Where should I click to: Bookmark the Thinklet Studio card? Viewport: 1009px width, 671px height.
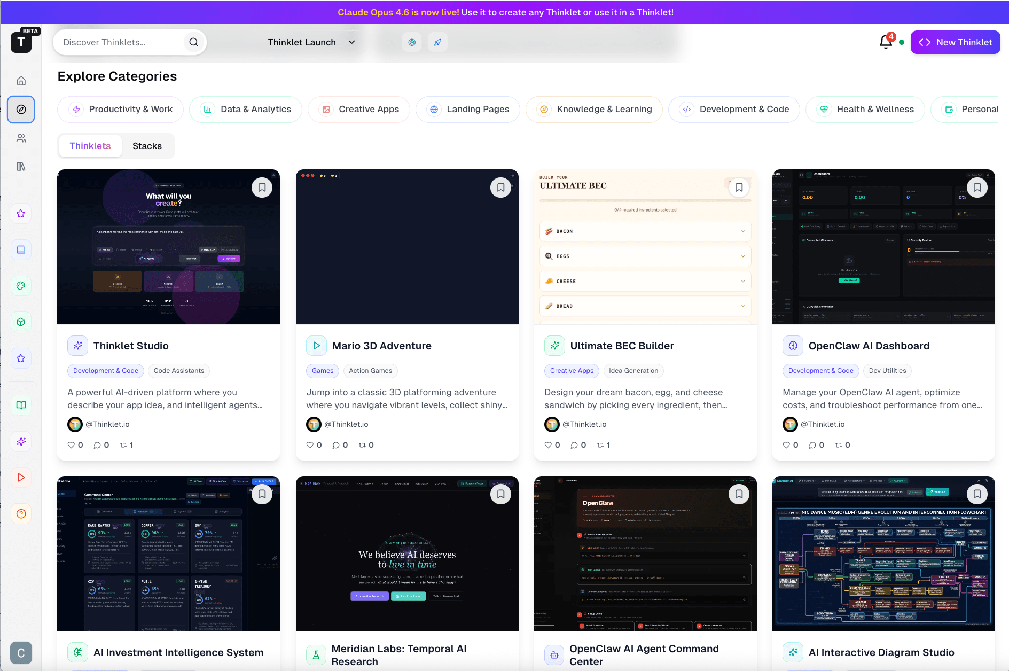pyautogui.click(x=262, y=188)
